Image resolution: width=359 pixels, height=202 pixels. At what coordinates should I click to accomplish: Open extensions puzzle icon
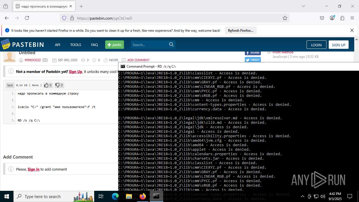pyautogui.click(x=342, y=18)
